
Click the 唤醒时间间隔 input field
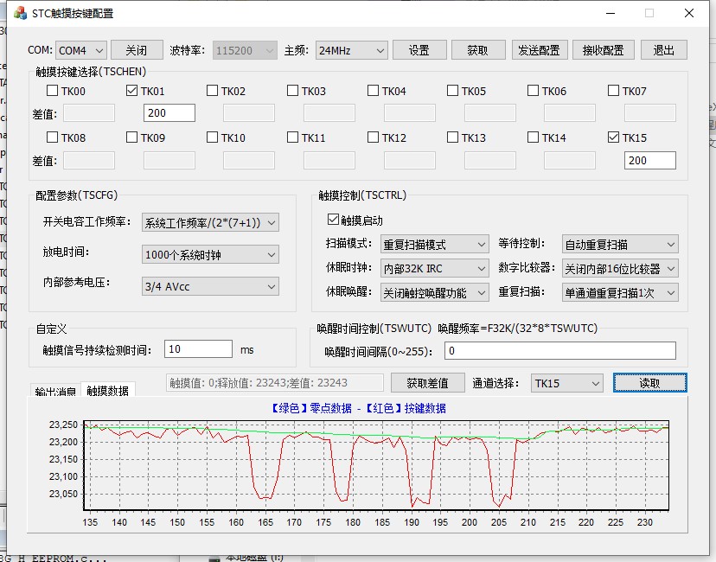point(560,351)
